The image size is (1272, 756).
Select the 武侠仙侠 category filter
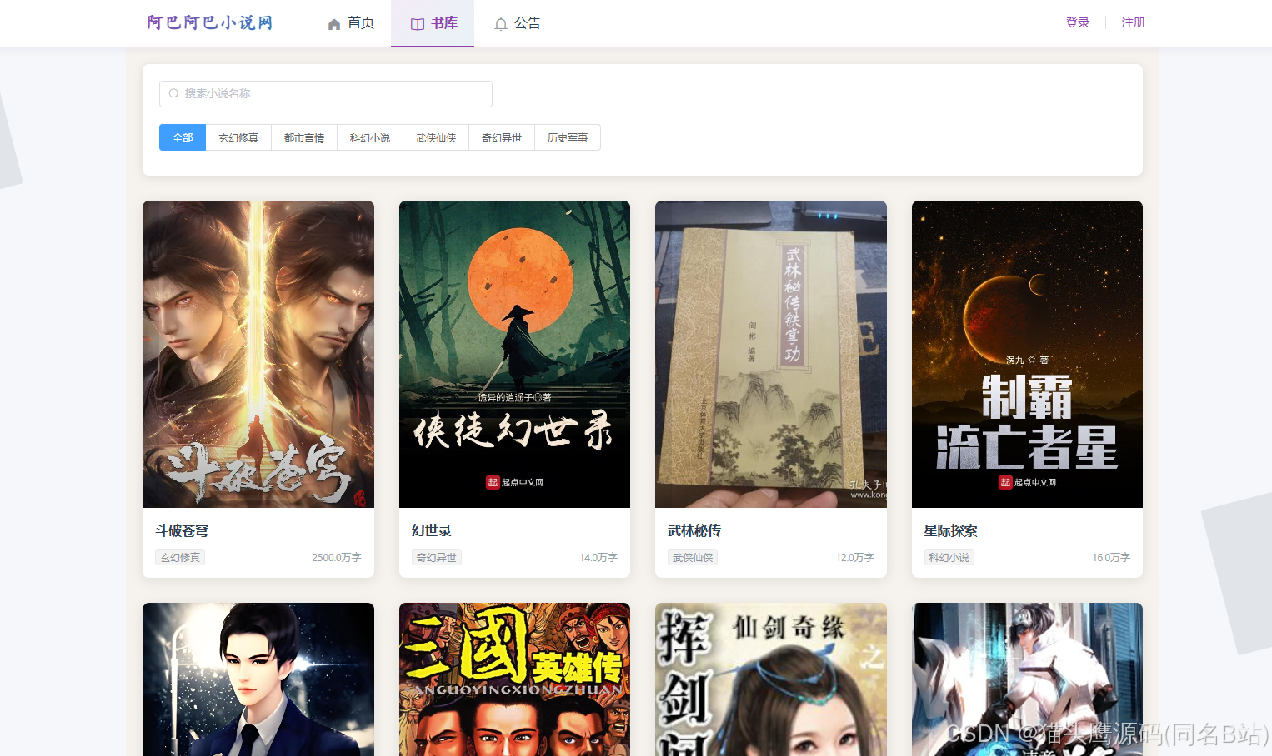[x=436, y=137]
